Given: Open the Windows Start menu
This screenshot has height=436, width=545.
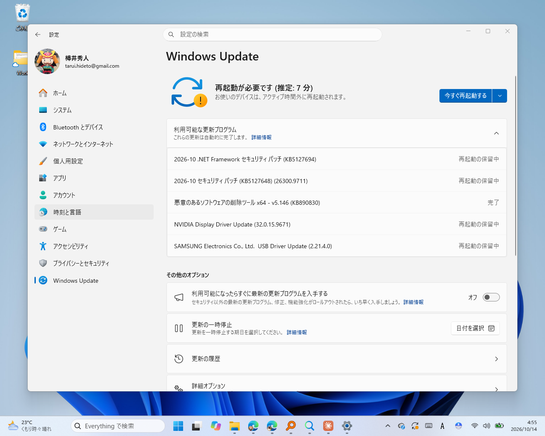Looking at the screenshot, I should coord(178,426).
